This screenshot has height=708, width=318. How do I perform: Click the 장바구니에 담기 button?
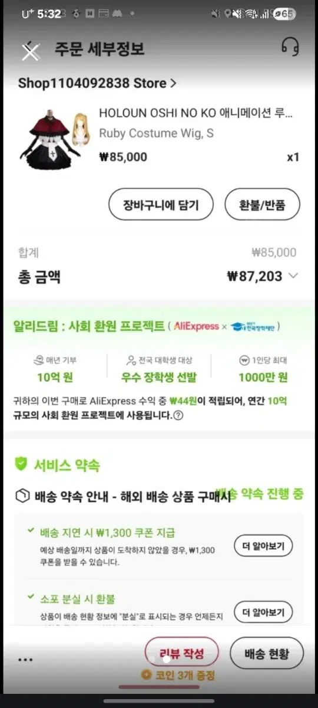click(160, 205)
